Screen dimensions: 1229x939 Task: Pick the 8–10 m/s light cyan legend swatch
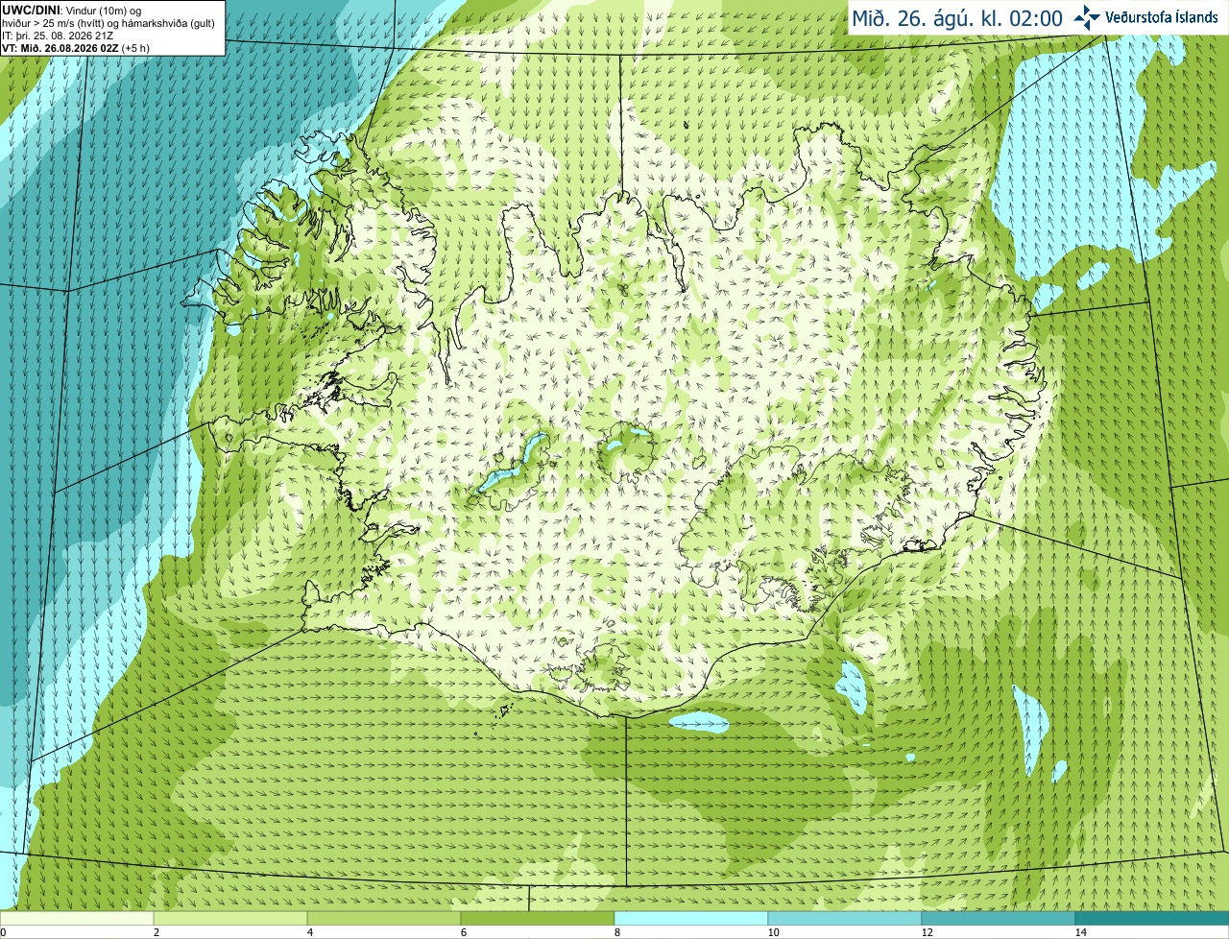coord(691,918)
